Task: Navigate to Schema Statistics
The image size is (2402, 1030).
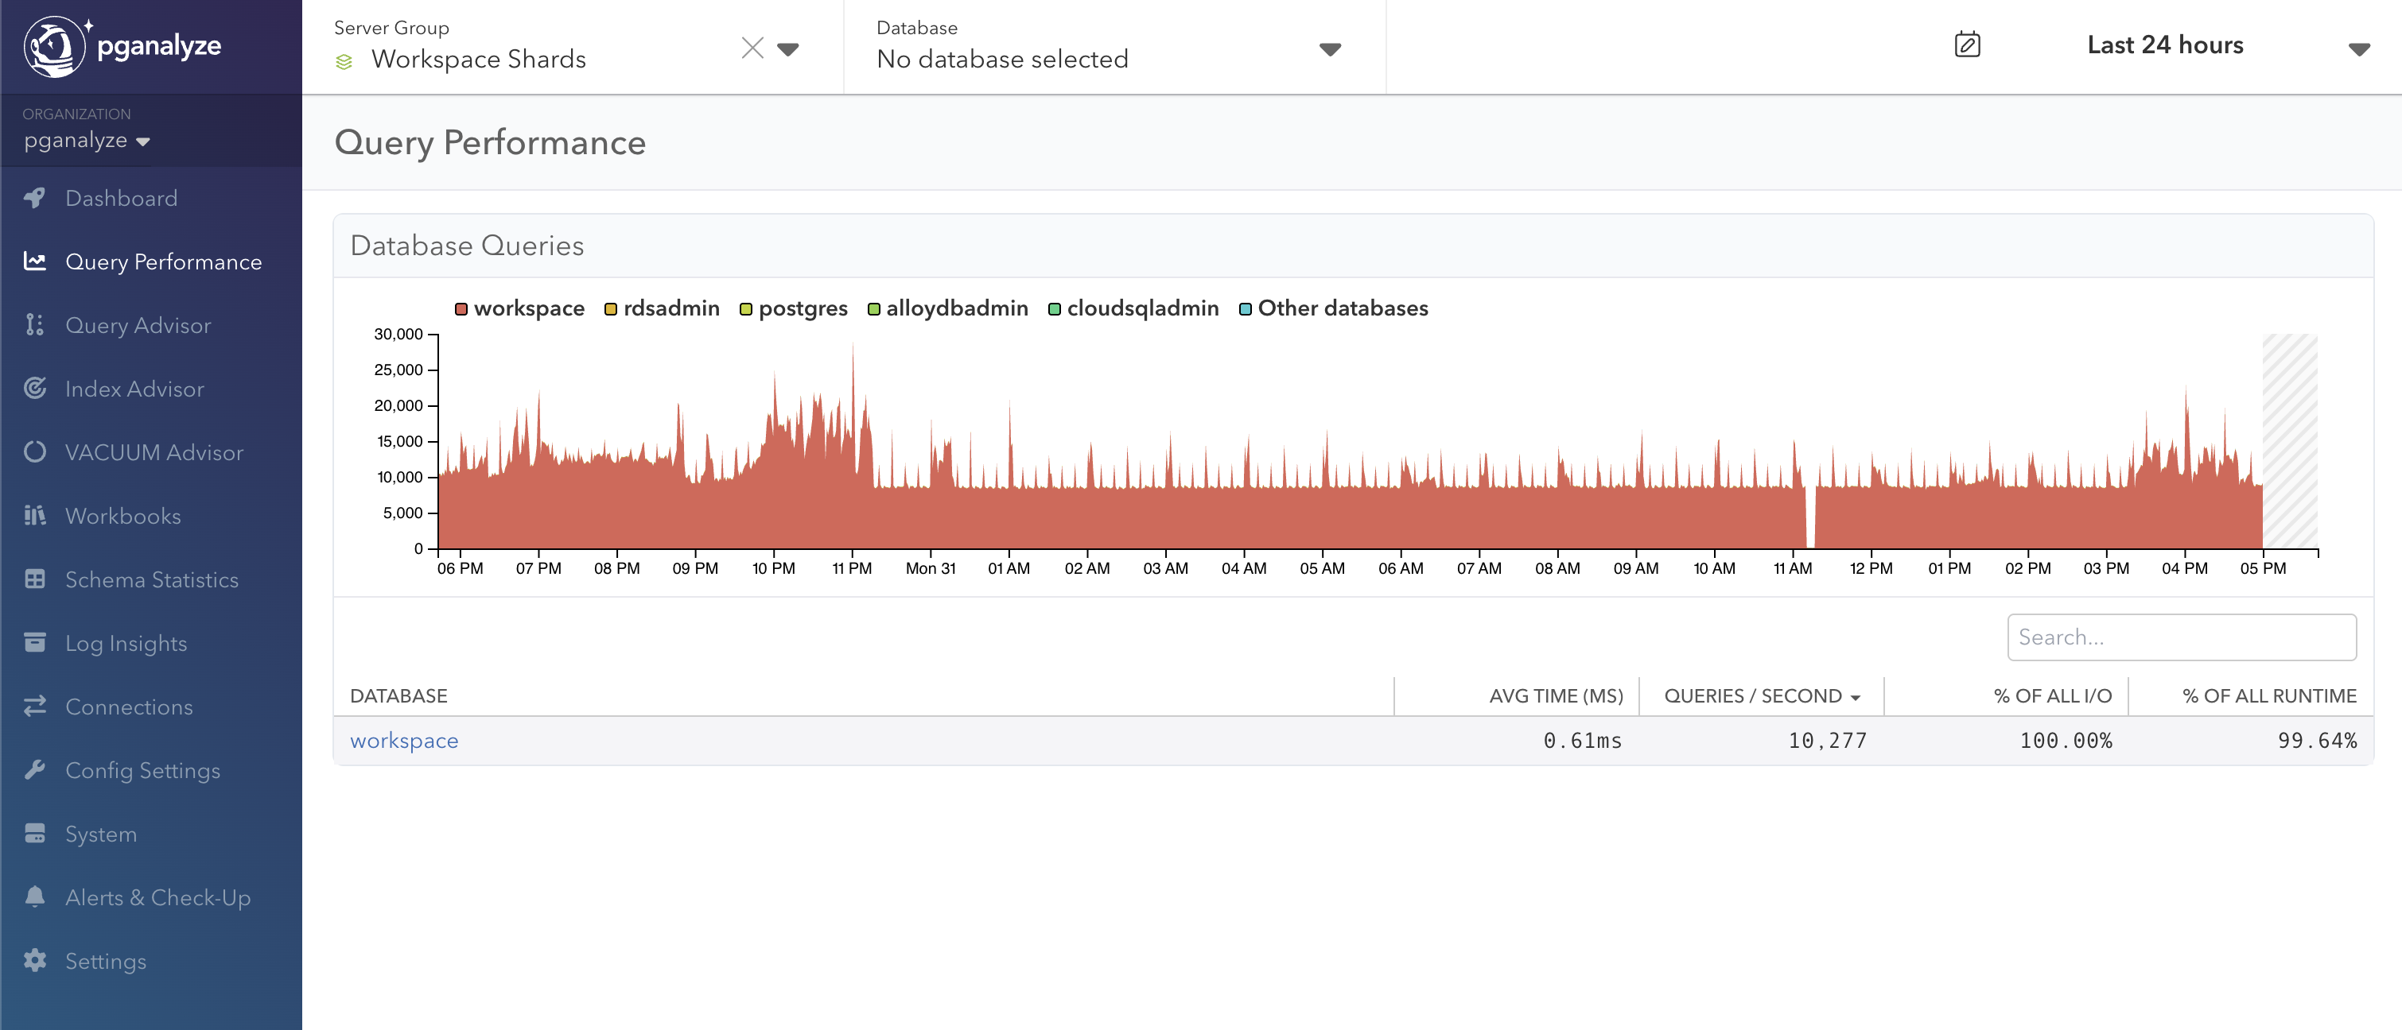Action: (x=151, y=579)
